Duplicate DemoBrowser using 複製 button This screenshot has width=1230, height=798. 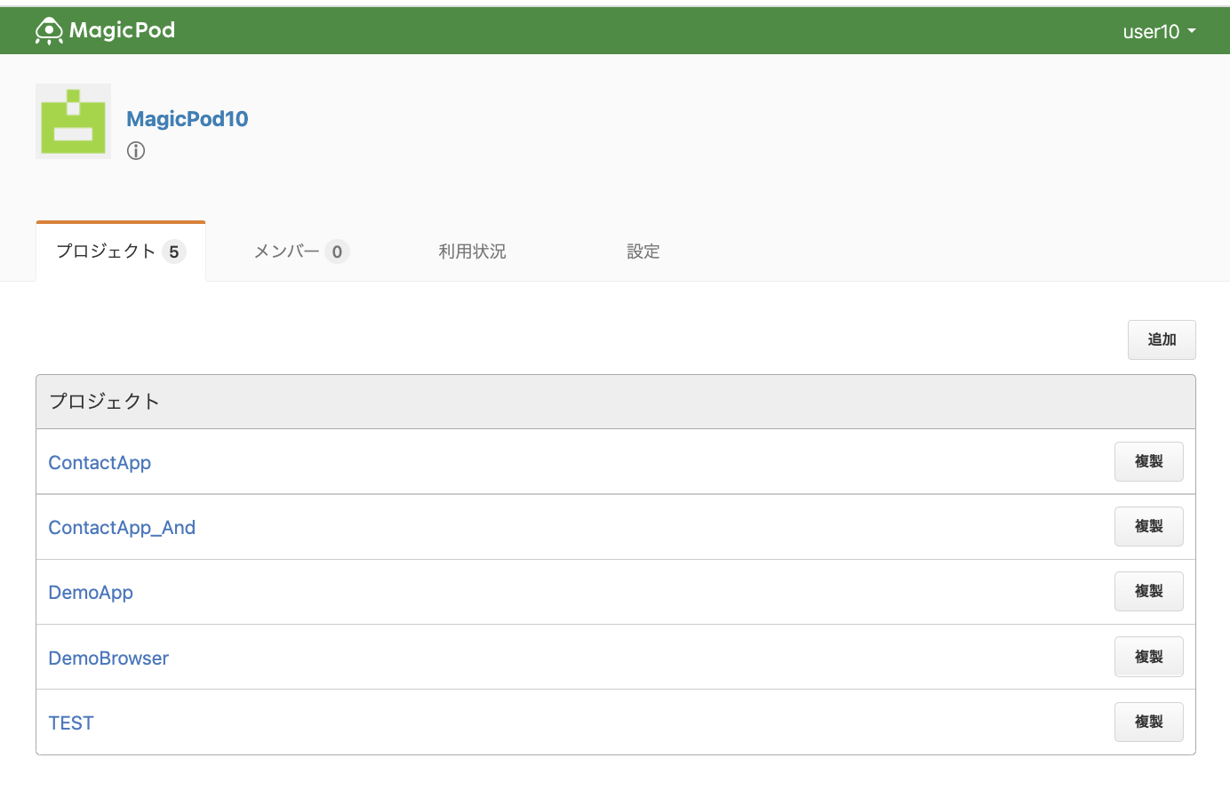[1148, 657]
